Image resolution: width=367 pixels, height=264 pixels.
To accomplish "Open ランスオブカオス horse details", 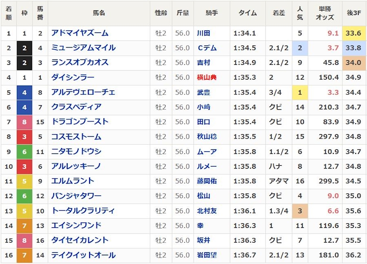I will (x=80, y=63).
